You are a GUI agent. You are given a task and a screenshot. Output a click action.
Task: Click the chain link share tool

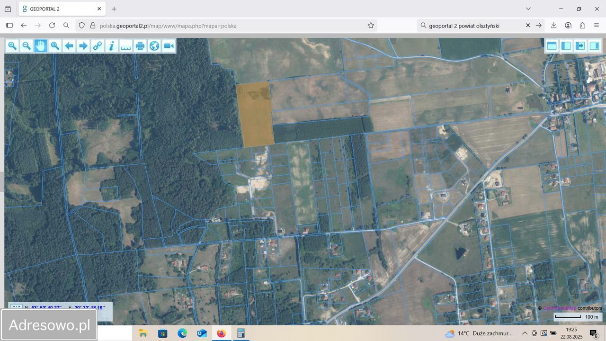coord(98,45)
